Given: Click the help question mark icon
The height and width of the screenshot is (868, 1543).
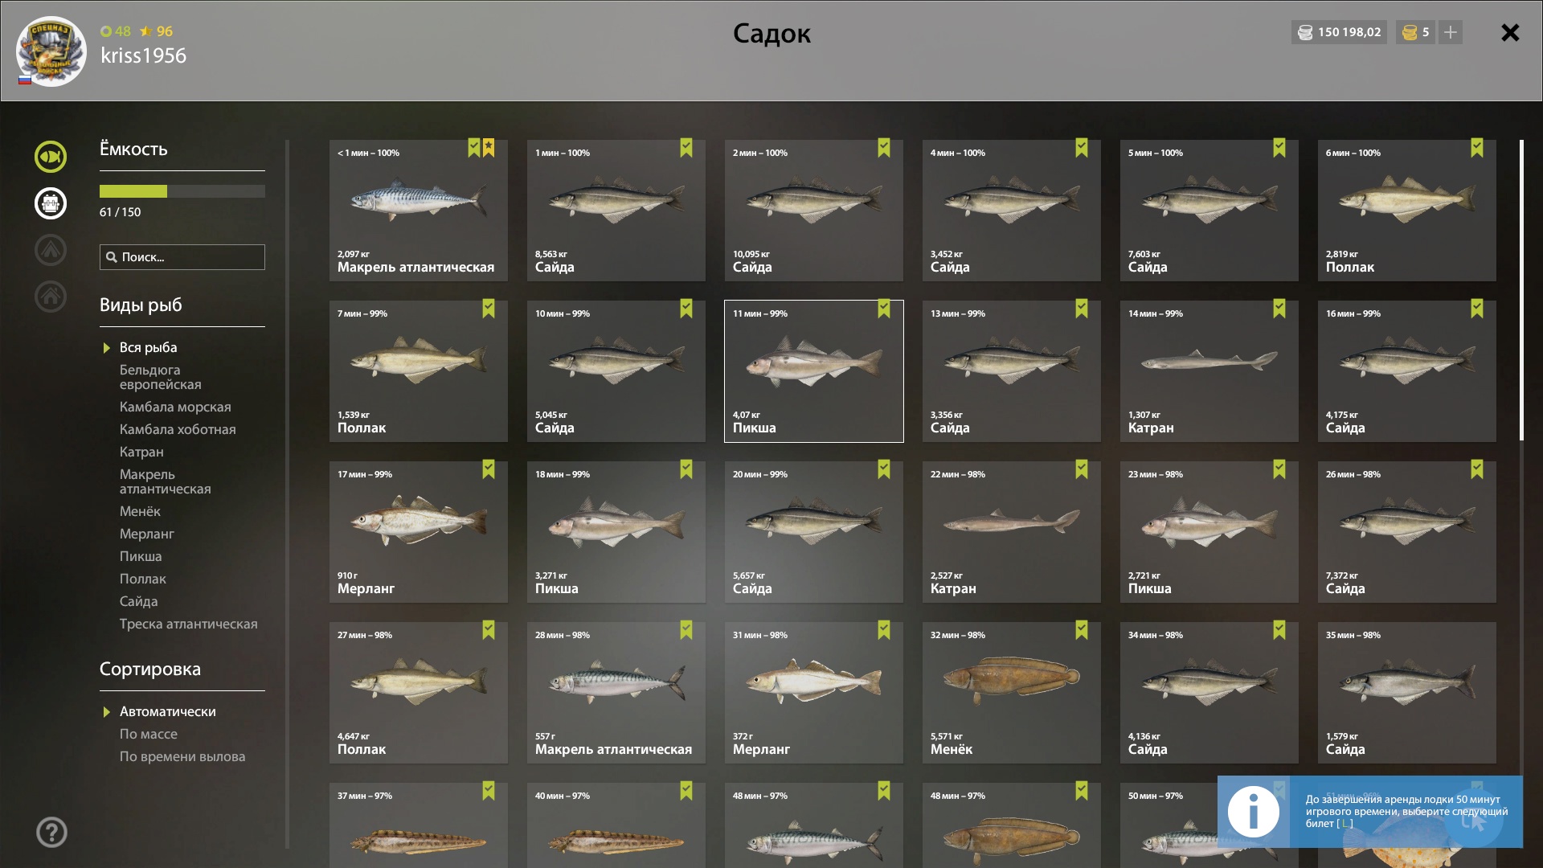Looking at the screenshot, I should [x=51, y=833].
